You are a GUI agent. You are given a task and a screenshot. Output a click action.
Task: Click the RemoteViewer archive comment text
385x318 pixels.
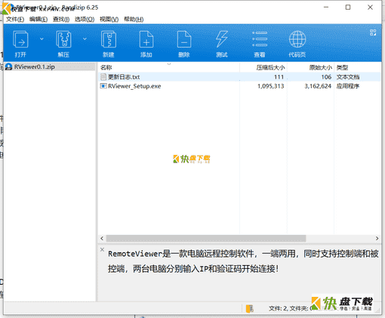point(243,261)
